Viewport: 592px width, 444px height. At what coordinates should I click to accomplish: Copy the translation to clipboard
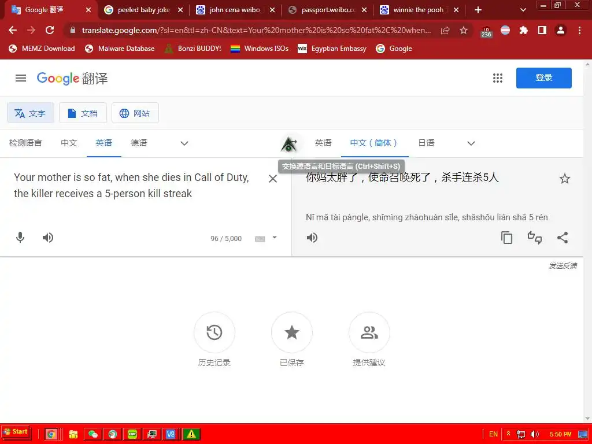click(506, 238)
